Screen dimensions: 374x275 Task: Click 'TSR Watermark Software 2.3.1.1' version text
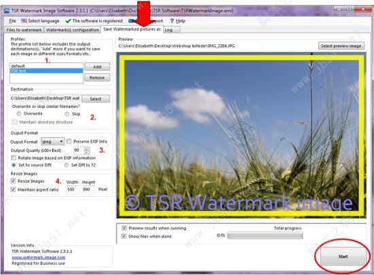click(41, 251)
